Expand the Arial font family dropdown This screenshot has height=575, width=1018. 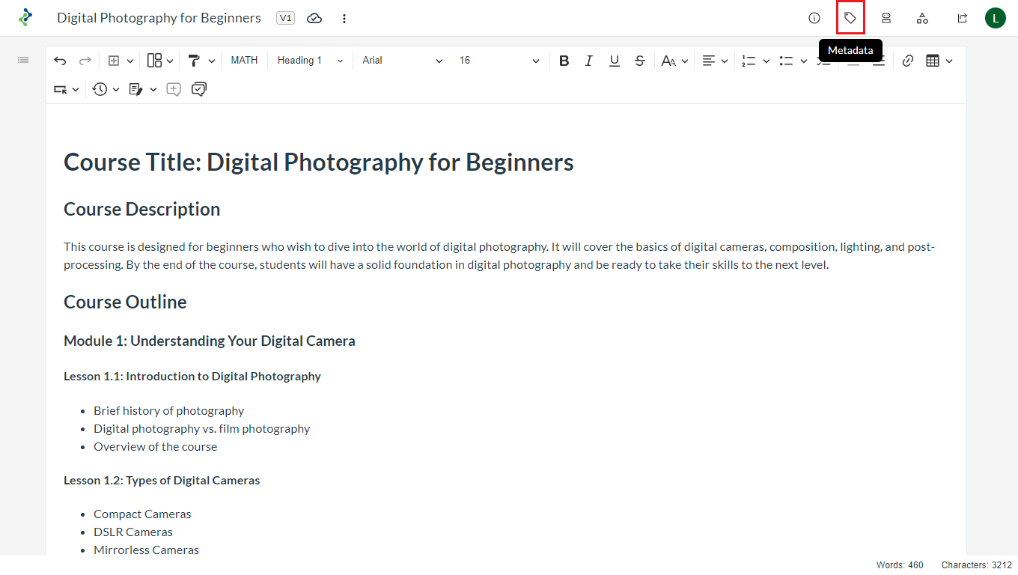(403, 61)
